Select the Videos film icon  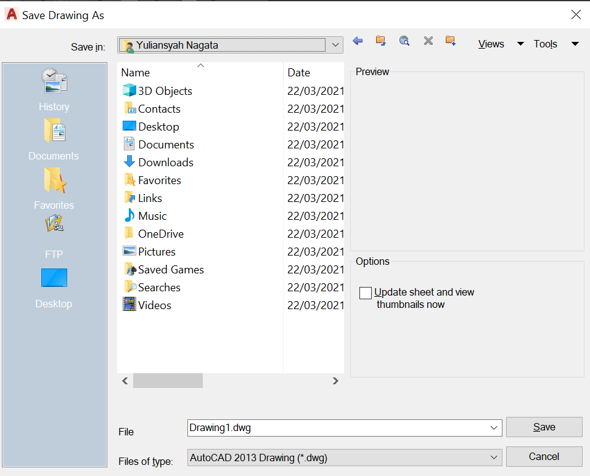[129, 304]
